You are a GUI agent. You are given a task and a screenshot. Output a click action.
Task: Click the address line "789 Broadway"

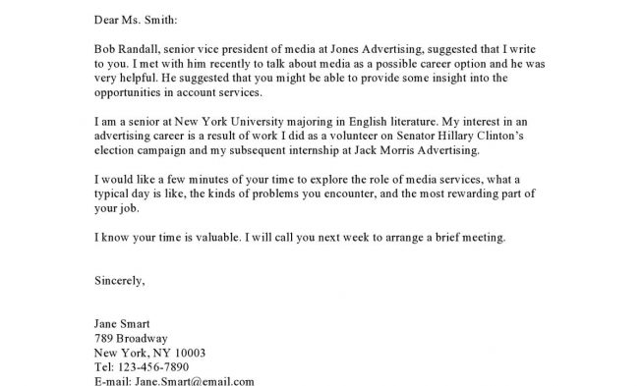click(131, 339)
